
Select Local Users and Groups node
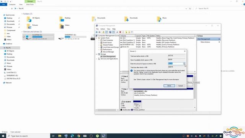(x=111, y=47)
